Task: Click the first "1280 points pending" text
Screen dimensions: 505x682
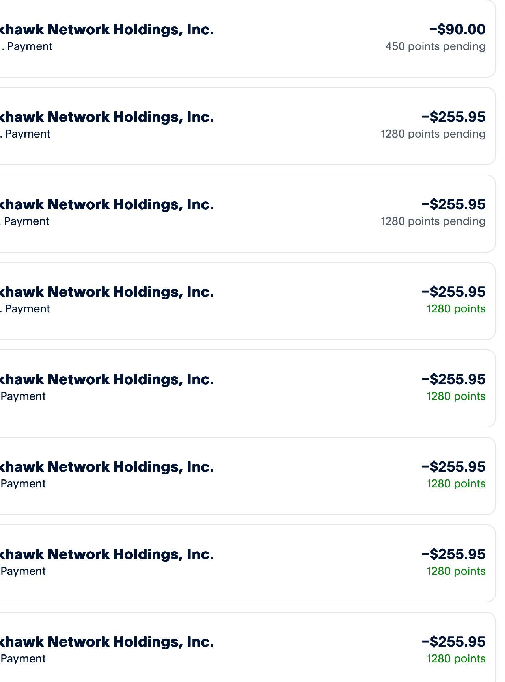Action: pos(433,134)
